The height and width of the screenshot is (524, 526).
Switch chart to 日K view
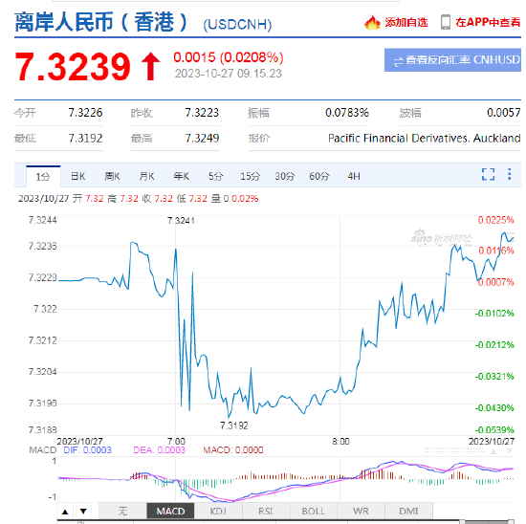(77, 176)
